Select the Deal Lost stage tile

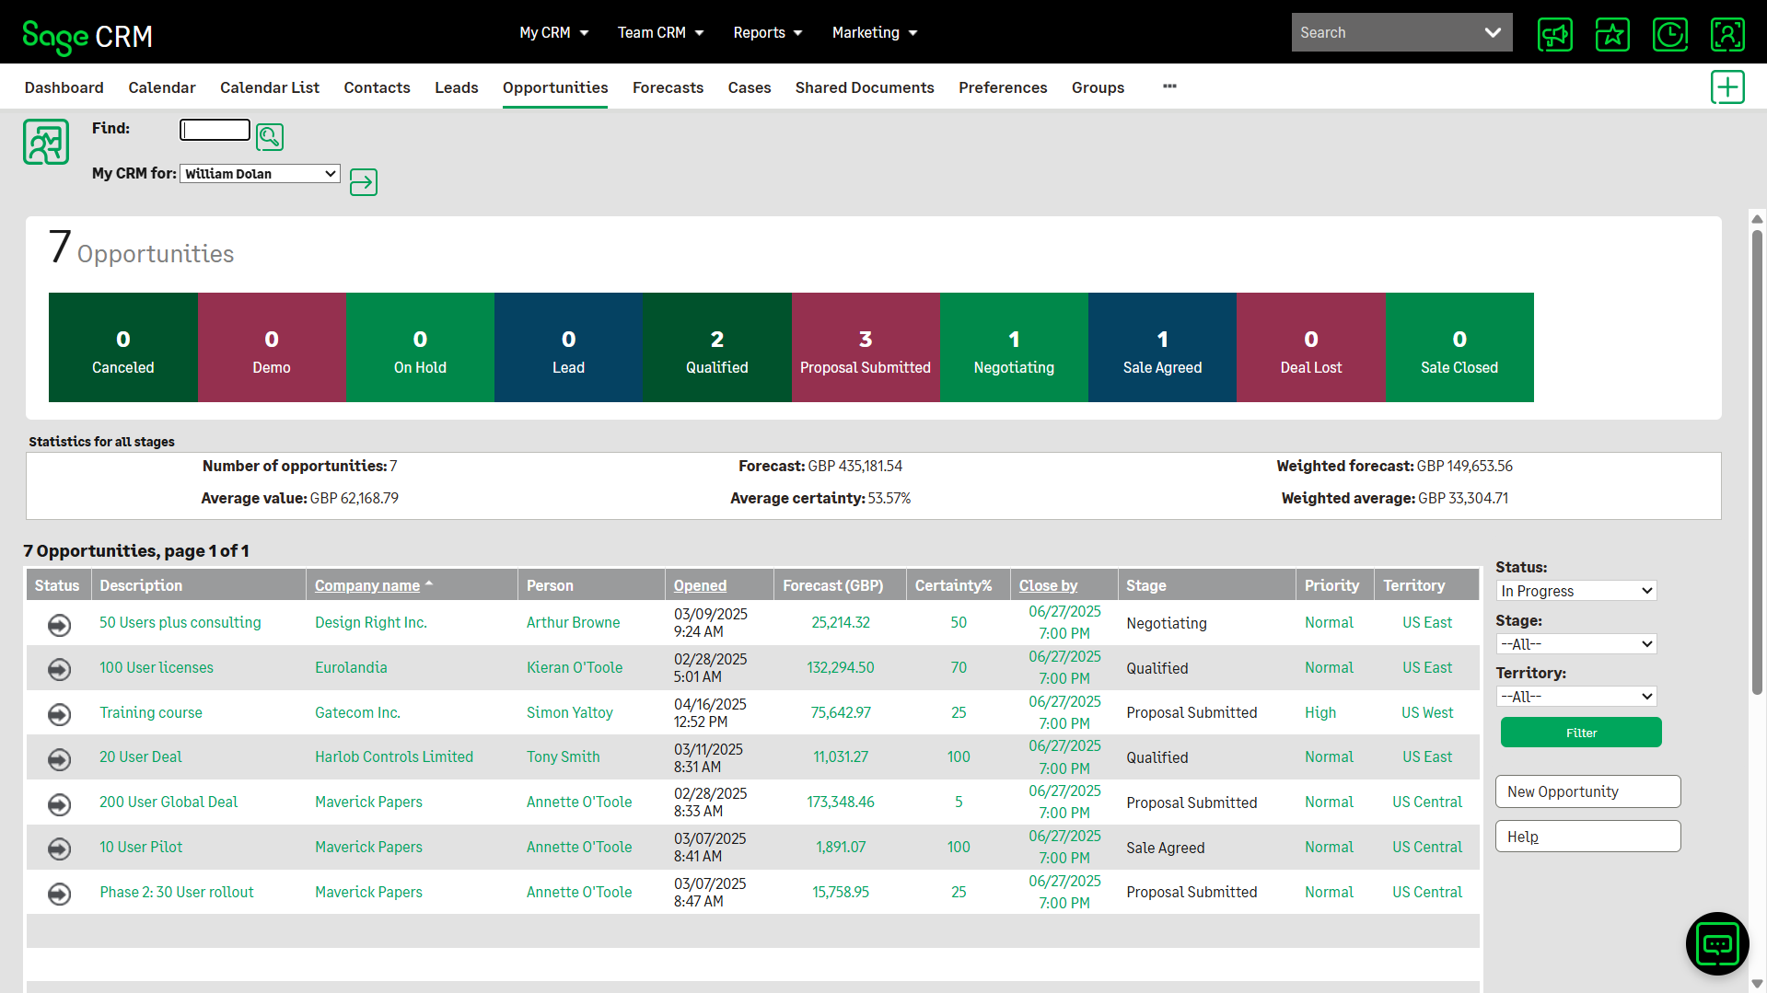1311,348
